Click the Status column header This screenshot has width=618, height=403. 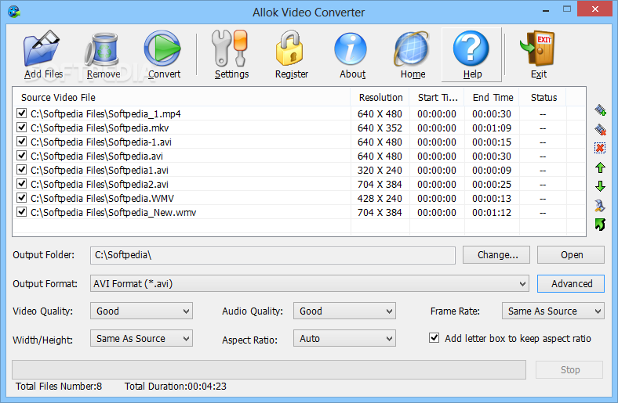pos(543,97)
